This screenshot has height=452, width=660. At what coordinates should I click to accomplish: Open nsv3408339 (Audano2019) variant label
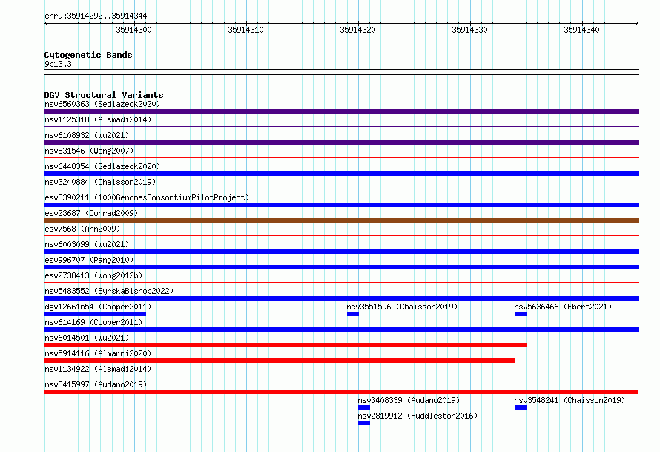(409, 400)
